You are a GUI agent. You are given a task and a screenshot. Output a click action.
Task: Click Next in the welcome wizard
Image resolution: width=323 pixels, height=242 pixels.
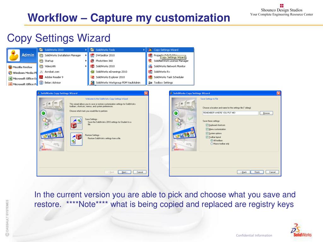[124, 172]
